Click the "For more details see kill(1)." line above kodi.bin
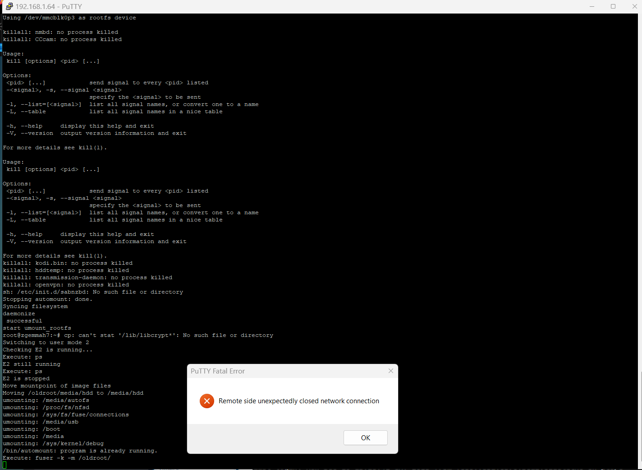Screen dimensions: 642x470 tap(55, 256)
